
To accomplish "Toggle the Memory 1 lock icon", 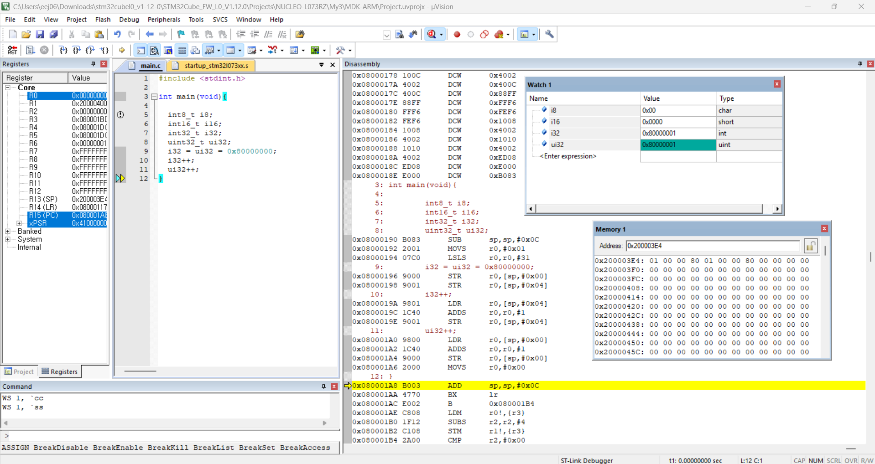I will click(x=811, y=246).
